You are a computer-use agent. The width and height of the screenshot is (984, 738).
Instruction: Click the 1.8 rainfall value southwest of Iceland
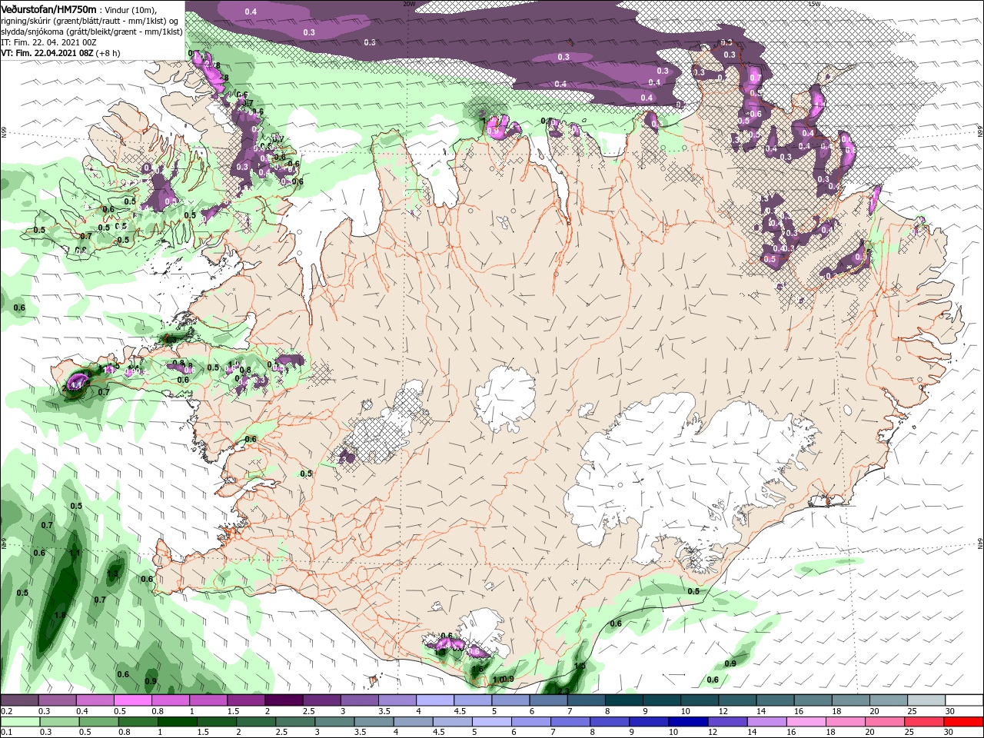click(x=60, y=615)
